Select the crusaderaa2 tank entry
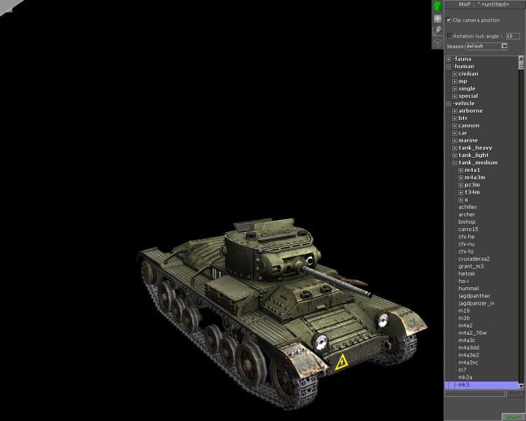This screenshot has width=526, height=421. point(474,259)
